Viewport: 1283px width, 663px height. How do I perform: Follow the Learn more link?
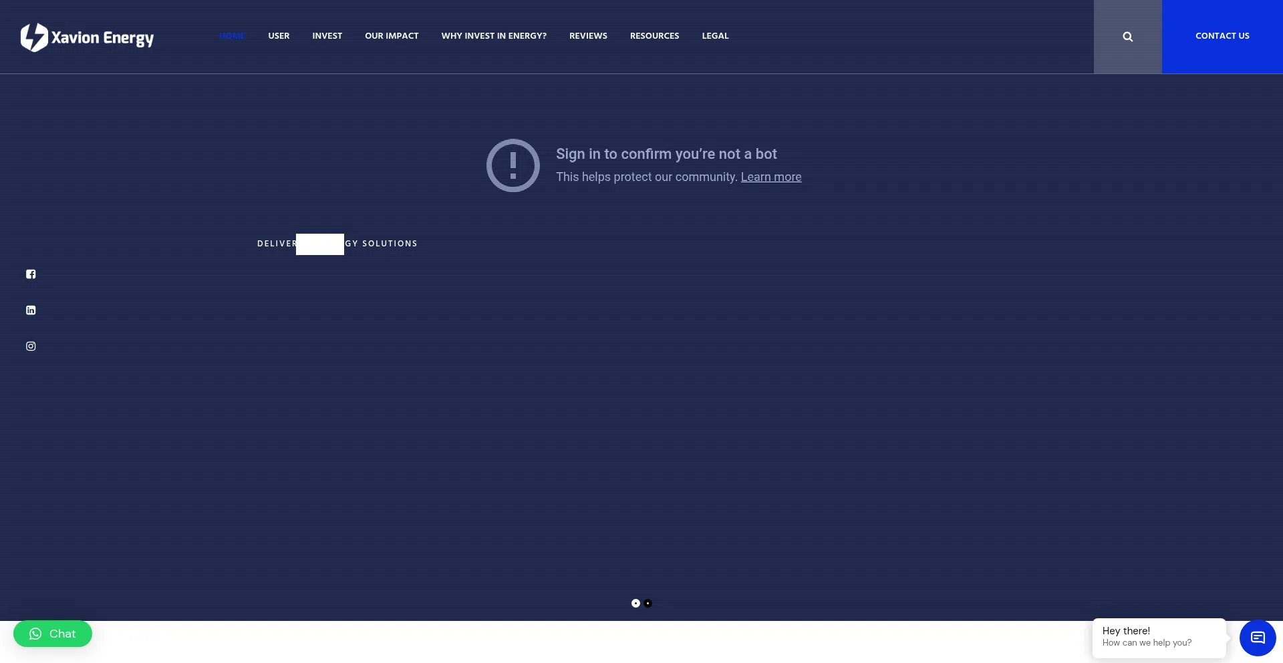[770, 177]
